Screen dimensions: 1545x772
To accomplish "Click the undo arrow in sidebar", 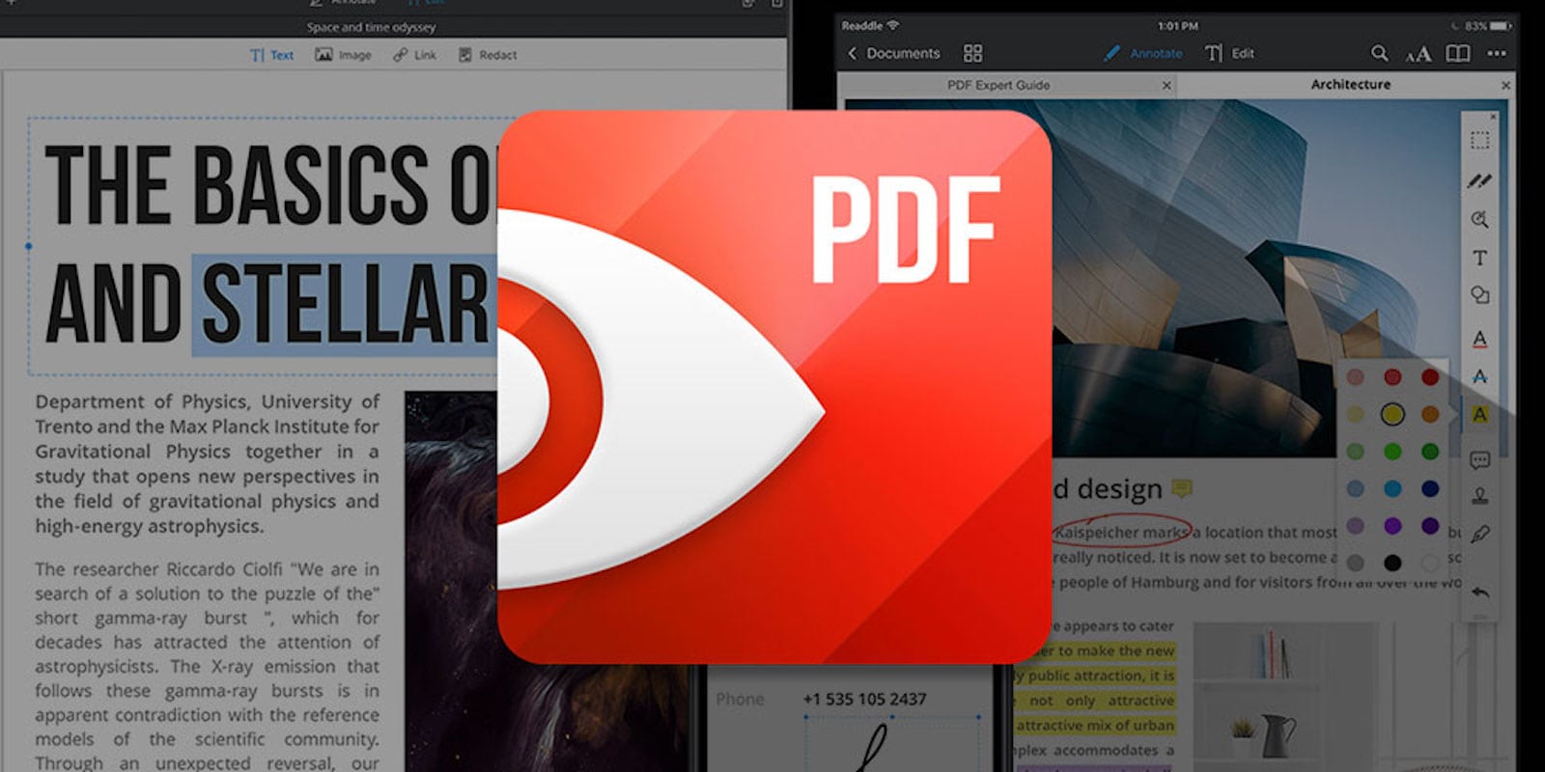I will point(1479,593).
